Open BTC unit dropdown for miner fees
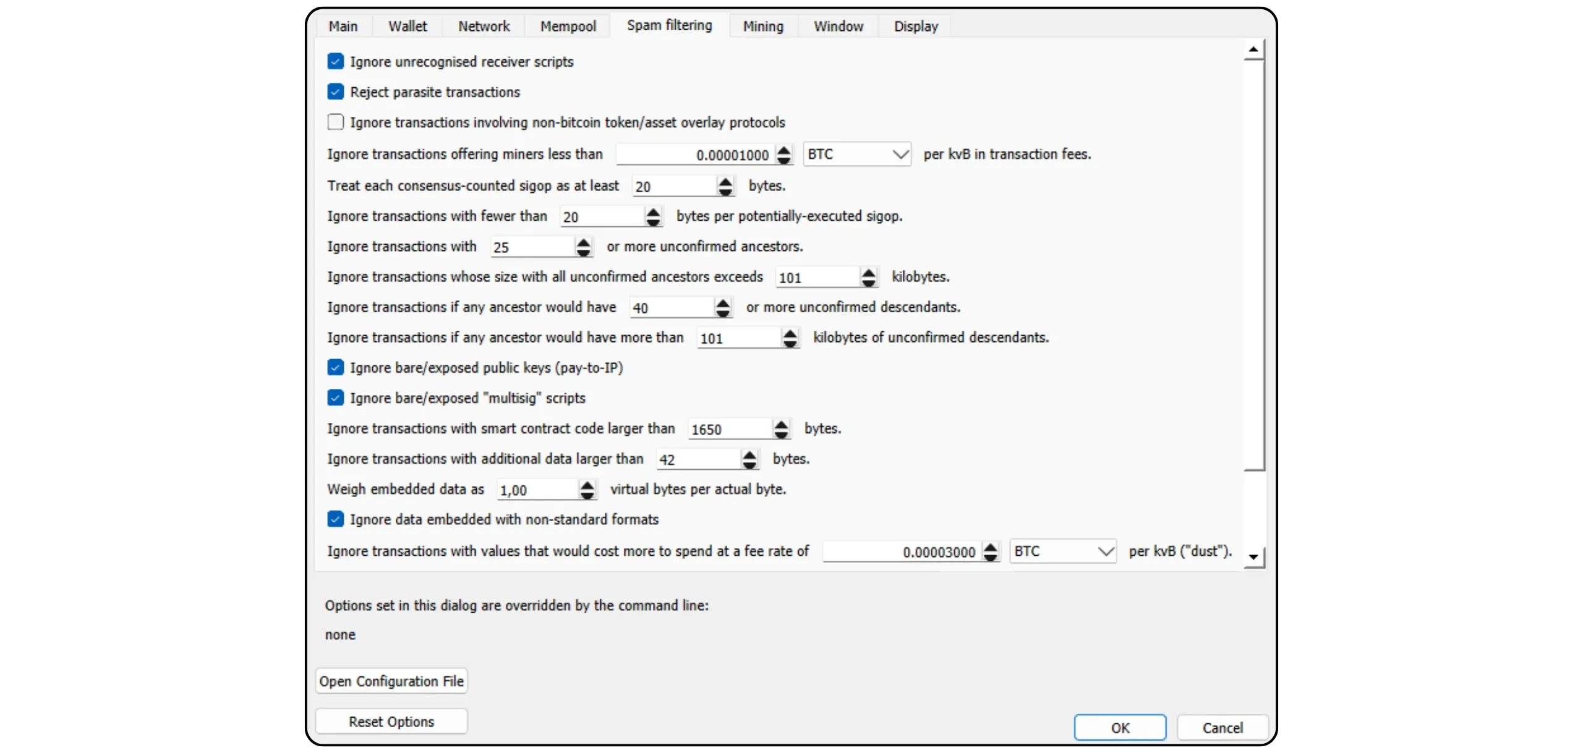Screen dimensions: 1583x753 [856, 154]
